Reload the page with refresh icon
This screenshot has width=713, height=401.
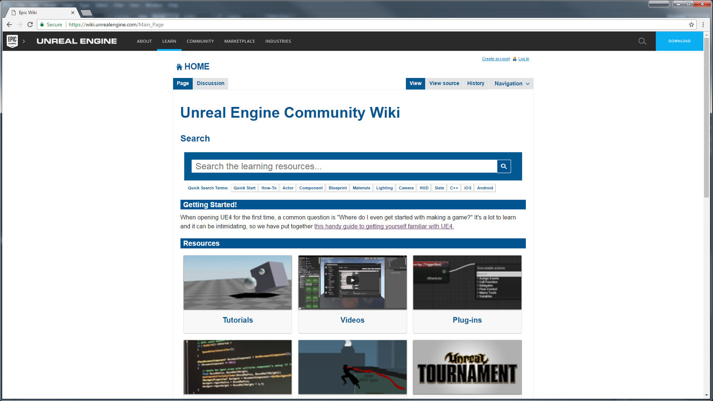30,25
